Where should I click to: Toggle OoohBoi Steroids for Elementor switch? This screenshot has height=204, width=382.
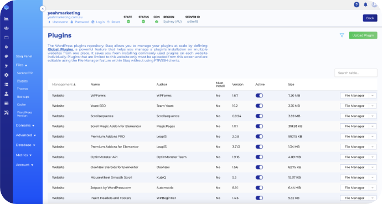coord(259,168)
